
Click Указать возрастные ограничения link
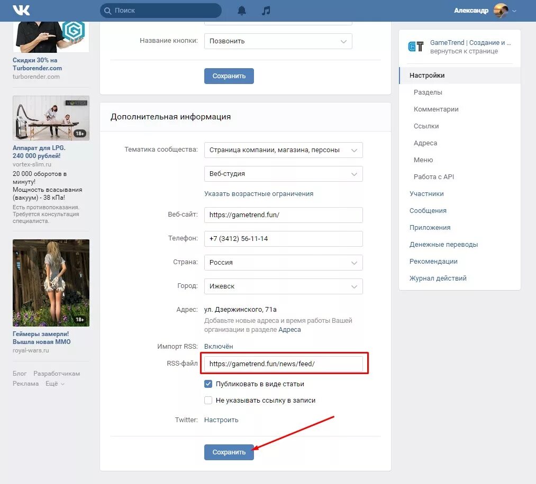coord(259,194)
